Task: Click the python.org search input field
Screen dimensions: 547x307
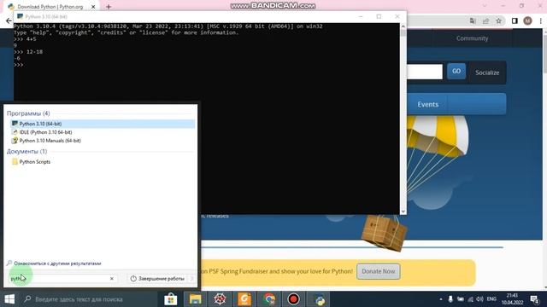Action: (425, 72)
